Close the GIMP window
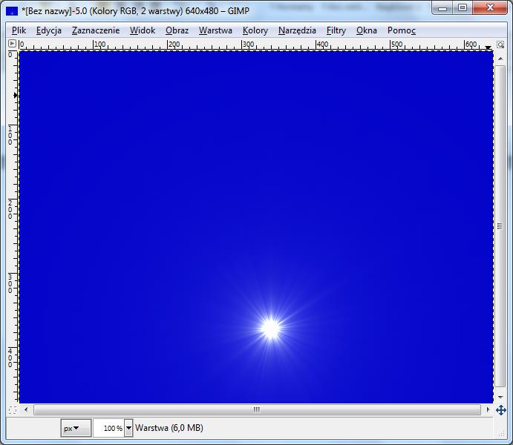This screenshot has width=513, height=445. pyautogui.click(x=490, y=8)
